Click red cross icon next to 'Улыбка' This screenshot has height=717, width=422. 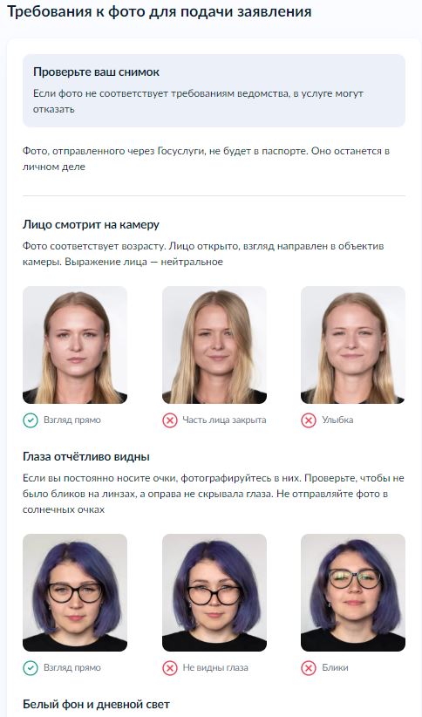309,420
